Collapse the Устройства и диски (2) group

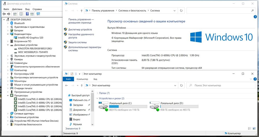[x=97, y=98]
